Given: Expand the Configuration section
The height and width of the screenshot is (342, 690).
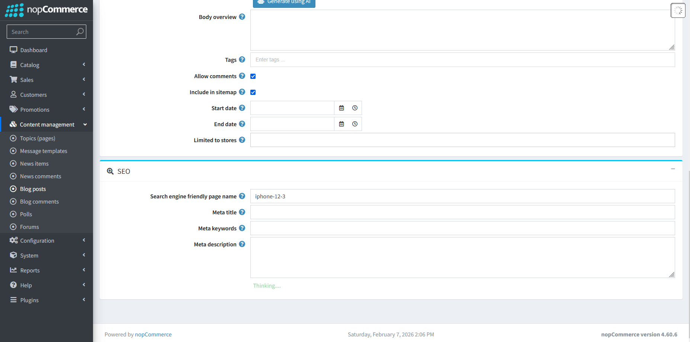Looking at the screenshot, I should pyautogui.click(x=37, y=240).
